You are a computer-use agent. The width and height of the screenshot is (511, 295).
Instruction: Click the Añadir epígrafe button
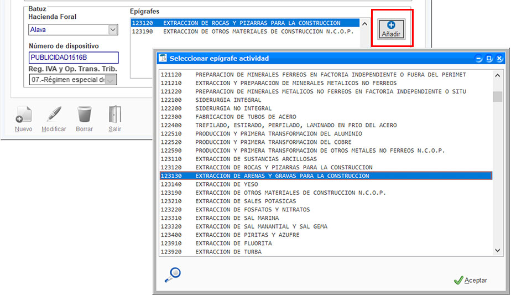point(392,29)
